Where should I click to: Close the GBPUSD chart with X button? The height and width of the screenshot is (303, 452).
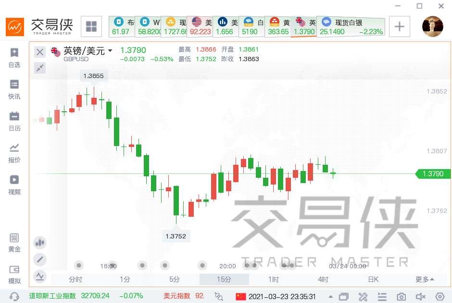coord(40,52)
